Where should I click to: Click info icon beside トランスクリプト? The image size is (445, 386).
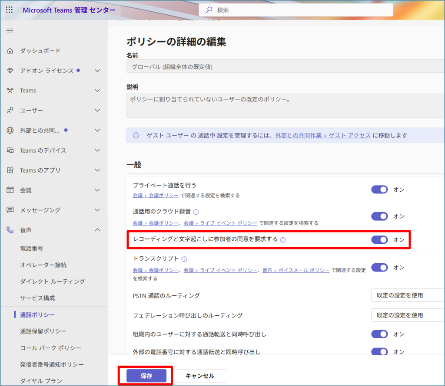(184, 259)
